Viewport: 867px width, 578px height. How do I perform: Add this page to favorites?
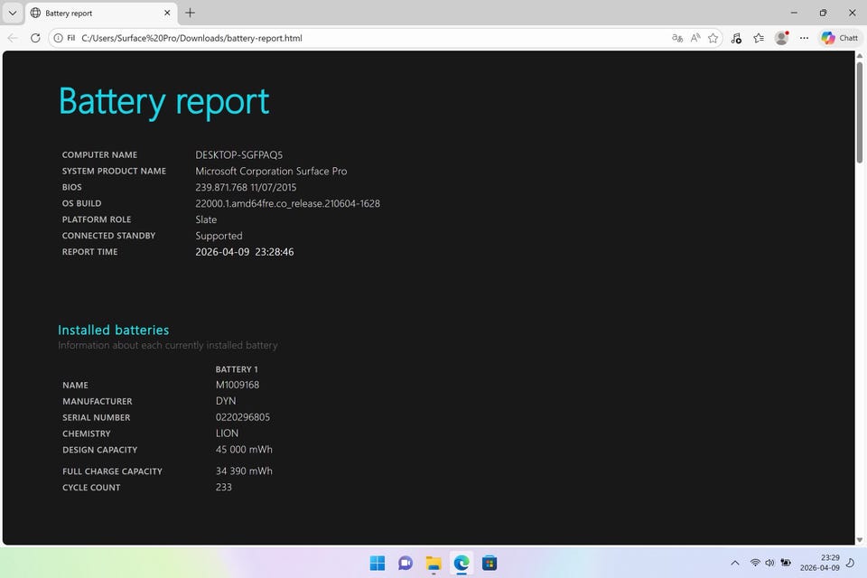pyautogui.click(x=713, y=38)
